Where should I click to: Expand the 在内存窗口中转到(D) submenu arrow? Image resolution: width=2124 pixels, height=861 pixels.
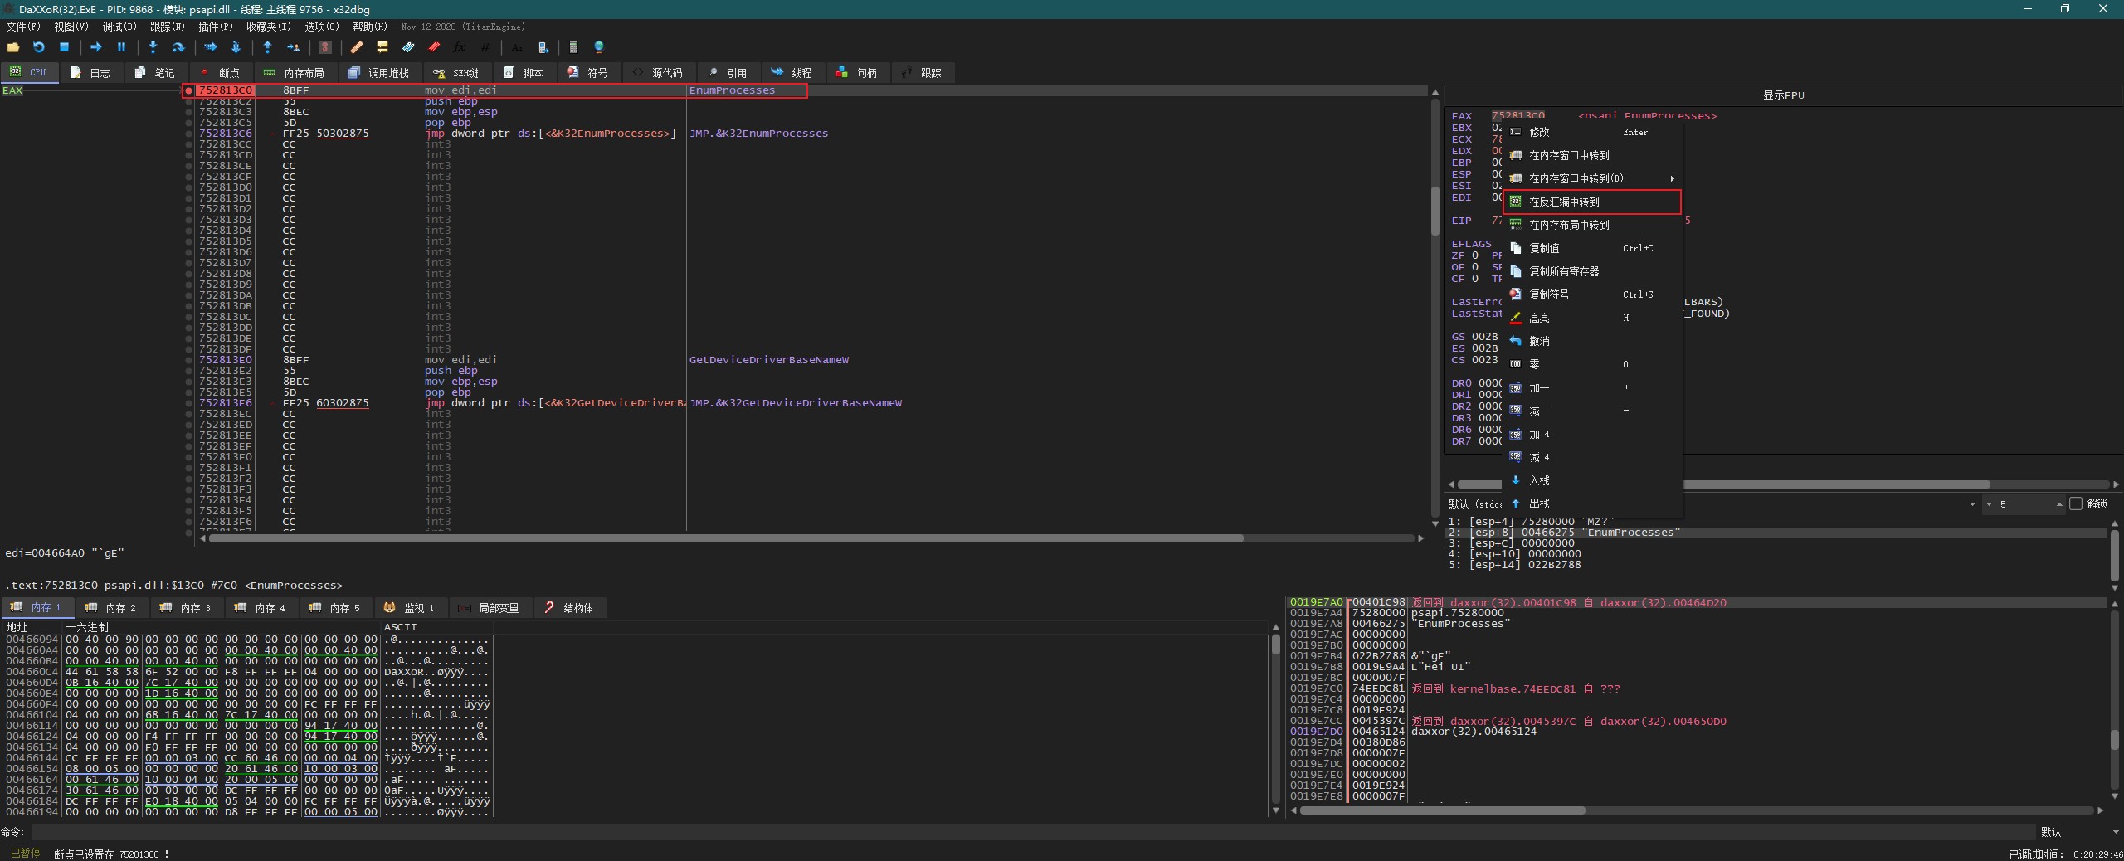[x=1672, y=178]
